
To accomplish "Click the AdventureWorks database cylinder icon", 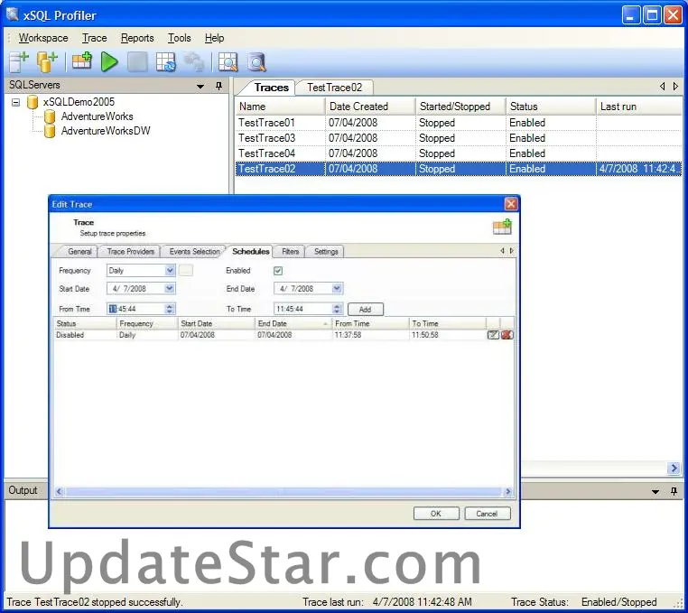I will point(50,116).
